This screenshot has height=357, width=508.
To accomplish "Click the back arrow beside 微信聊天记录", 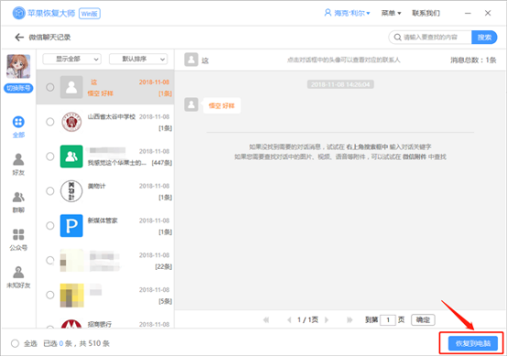I will (19, 38).
